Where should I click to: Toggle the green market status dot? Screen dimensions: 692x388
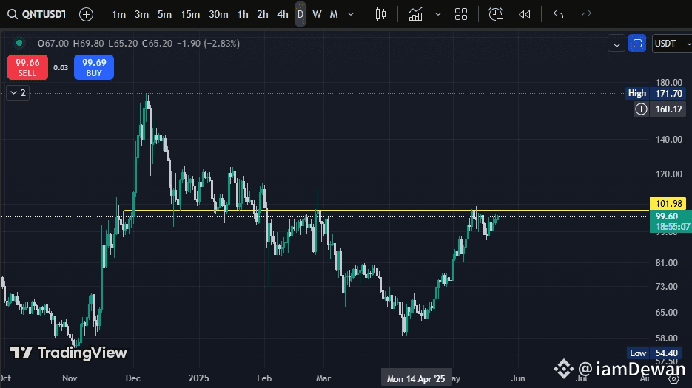coord(19,43)
